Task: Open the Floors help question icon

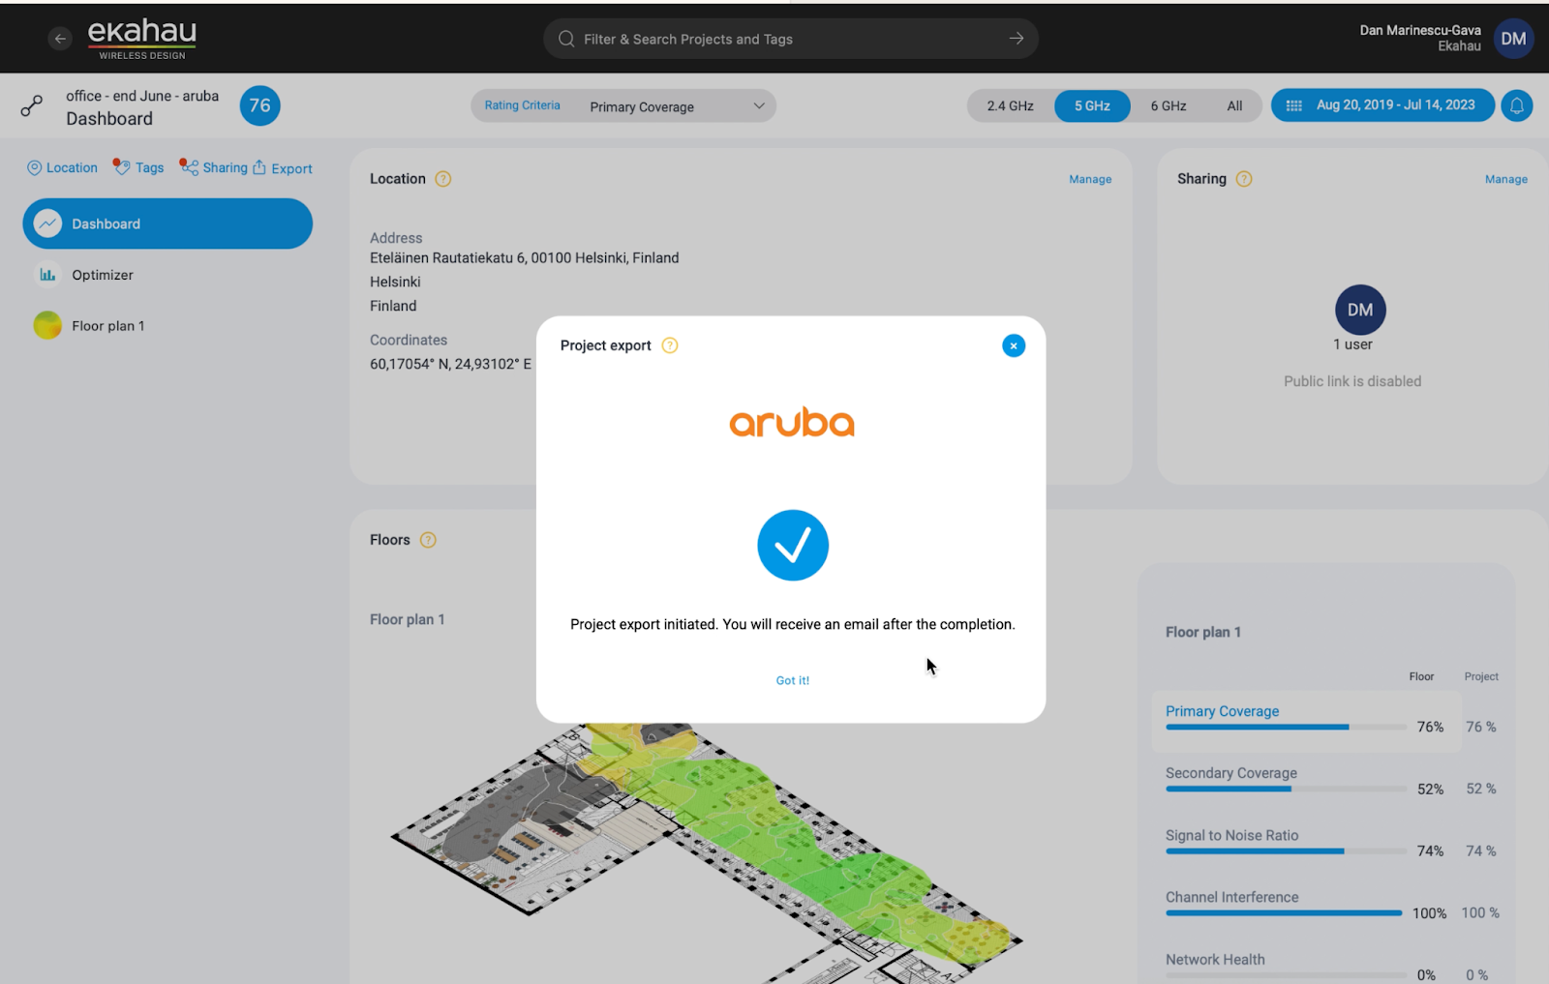Action: pos(428,540)
